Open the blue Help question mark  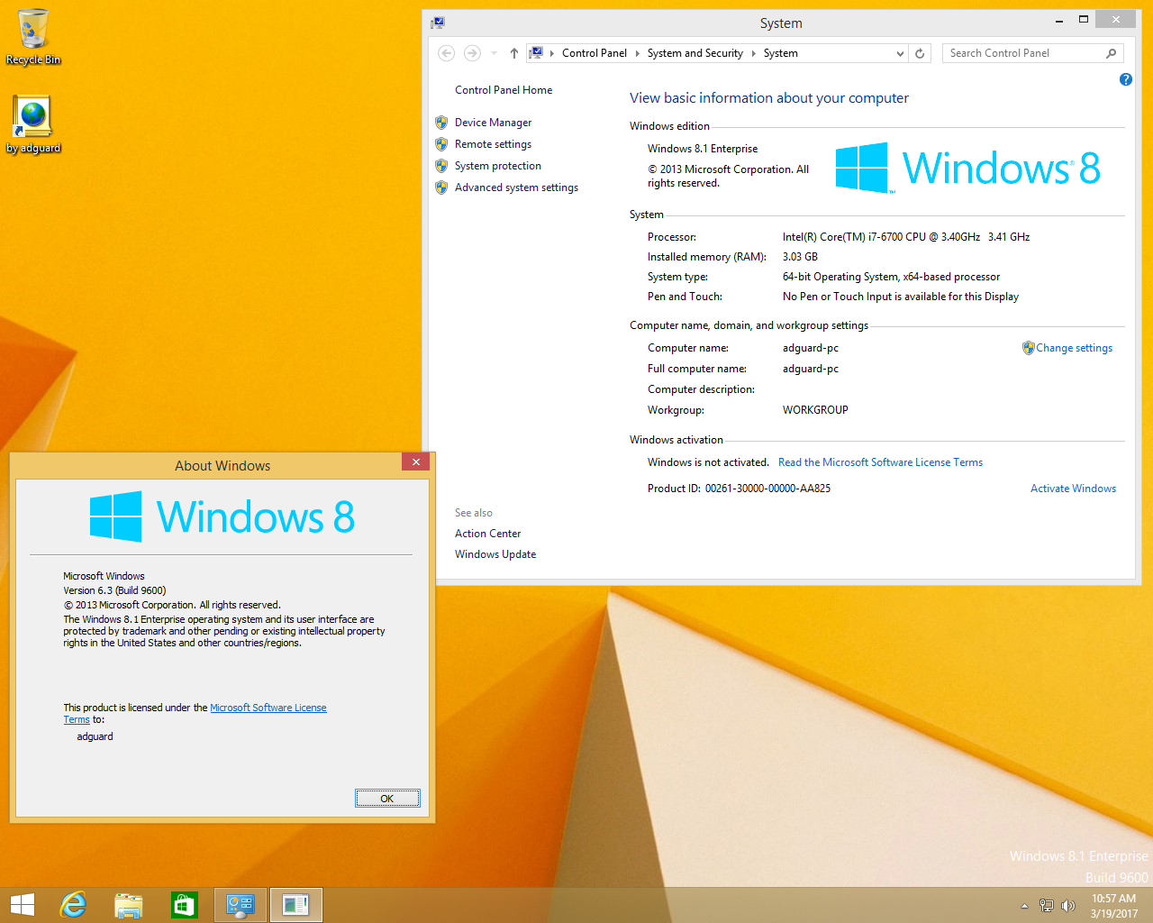pyautogui.click(x=1126, y=79)
